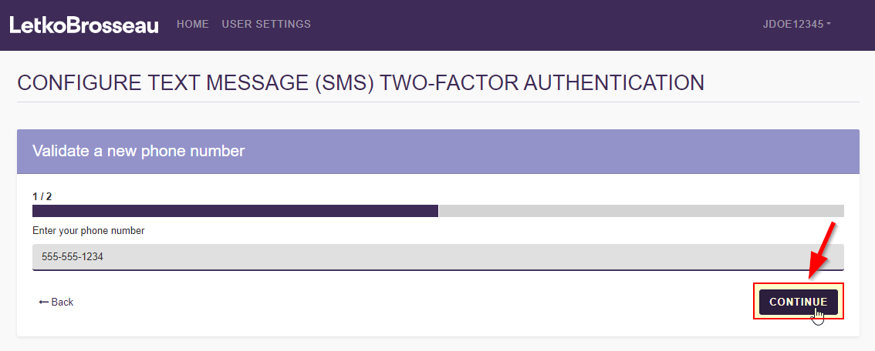The image size is (875, 351).
Task: Click the "1 / 2" step indicator
Action: tap(42, 197)
